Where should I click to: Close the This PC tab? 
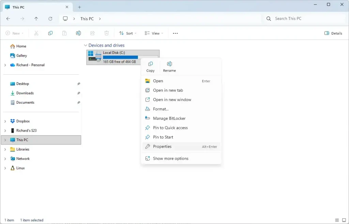click(x=67, y=7)
